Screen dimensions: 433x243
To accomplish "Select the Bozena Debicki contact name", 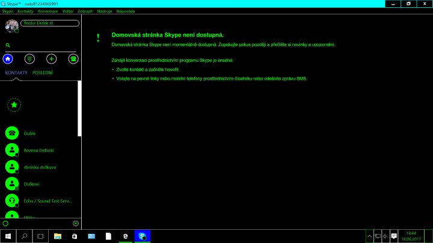I will [x=38, y=151].
